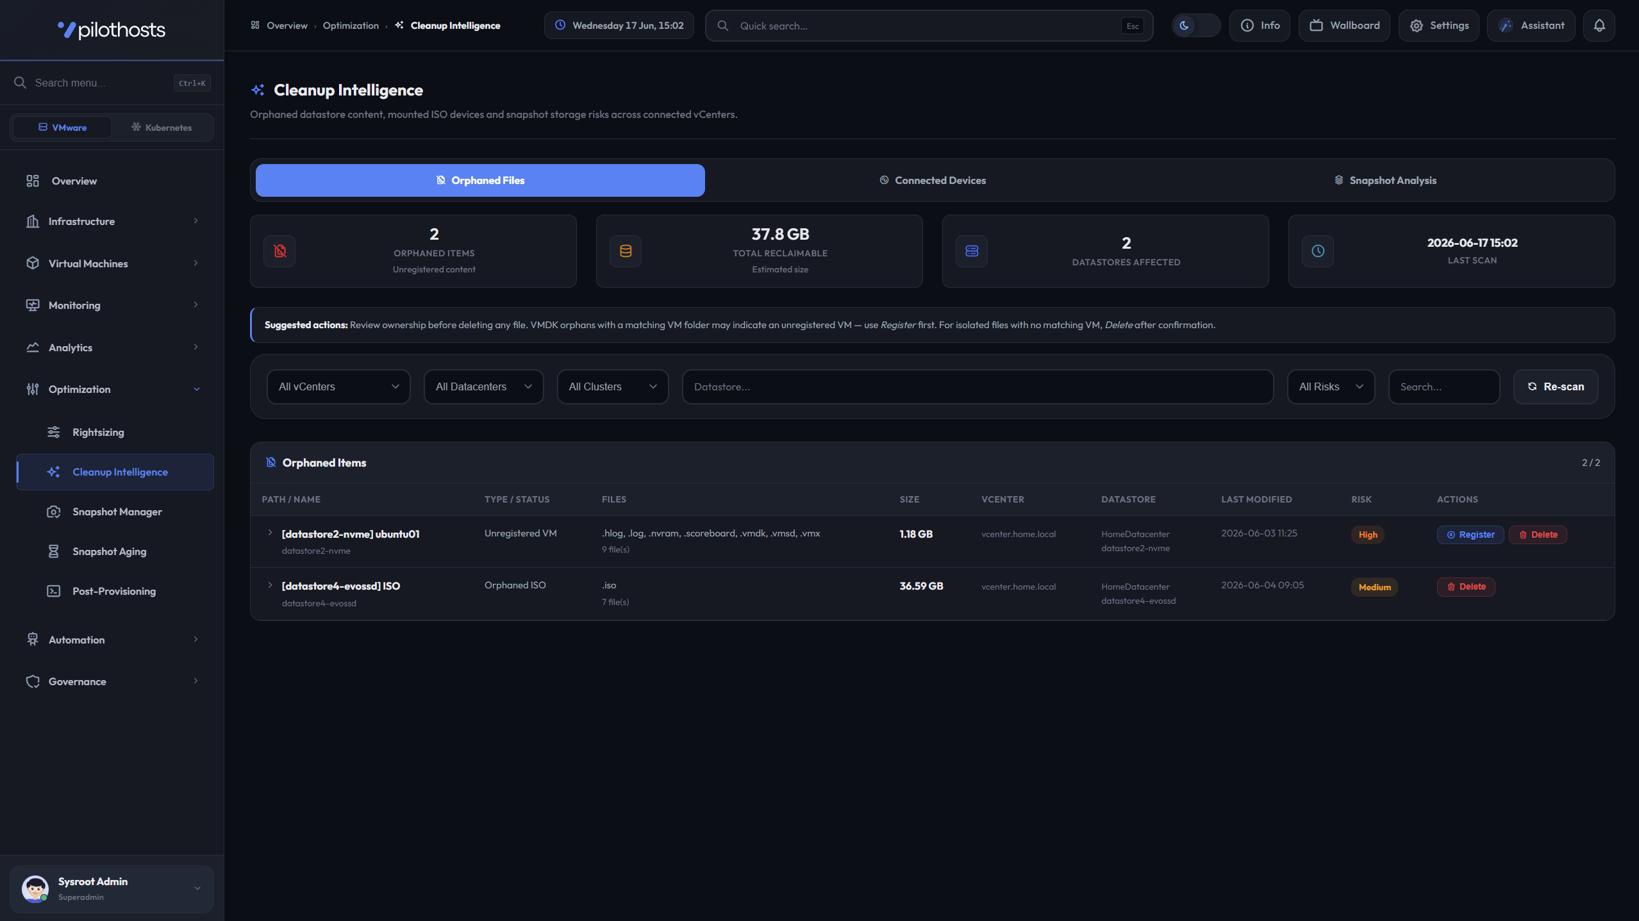Go to Optimization breadcrumb

click(x=351, y=26)
